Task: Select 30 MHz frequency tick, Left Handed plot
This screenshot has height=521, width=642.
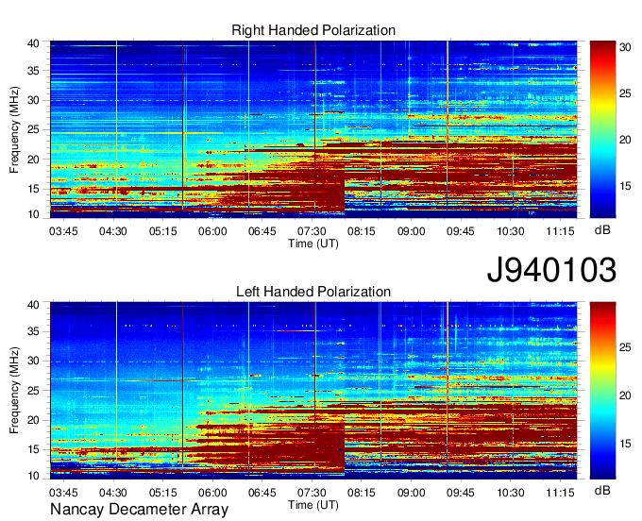Action: (x=33, y=361)
